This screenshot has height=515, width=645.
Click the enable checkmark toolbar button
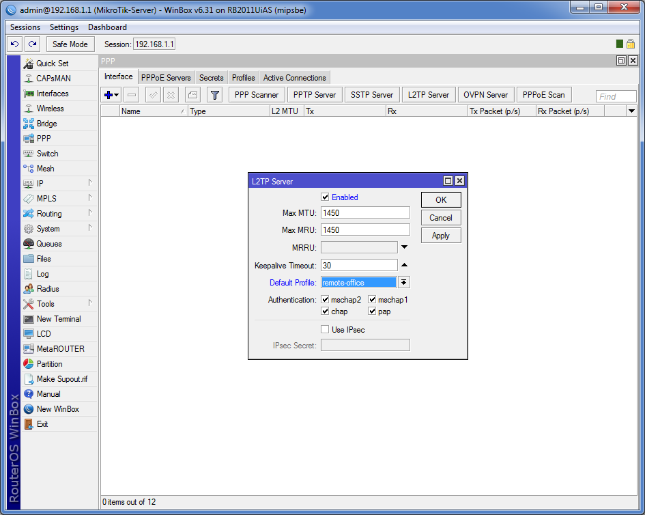(153, 95)
